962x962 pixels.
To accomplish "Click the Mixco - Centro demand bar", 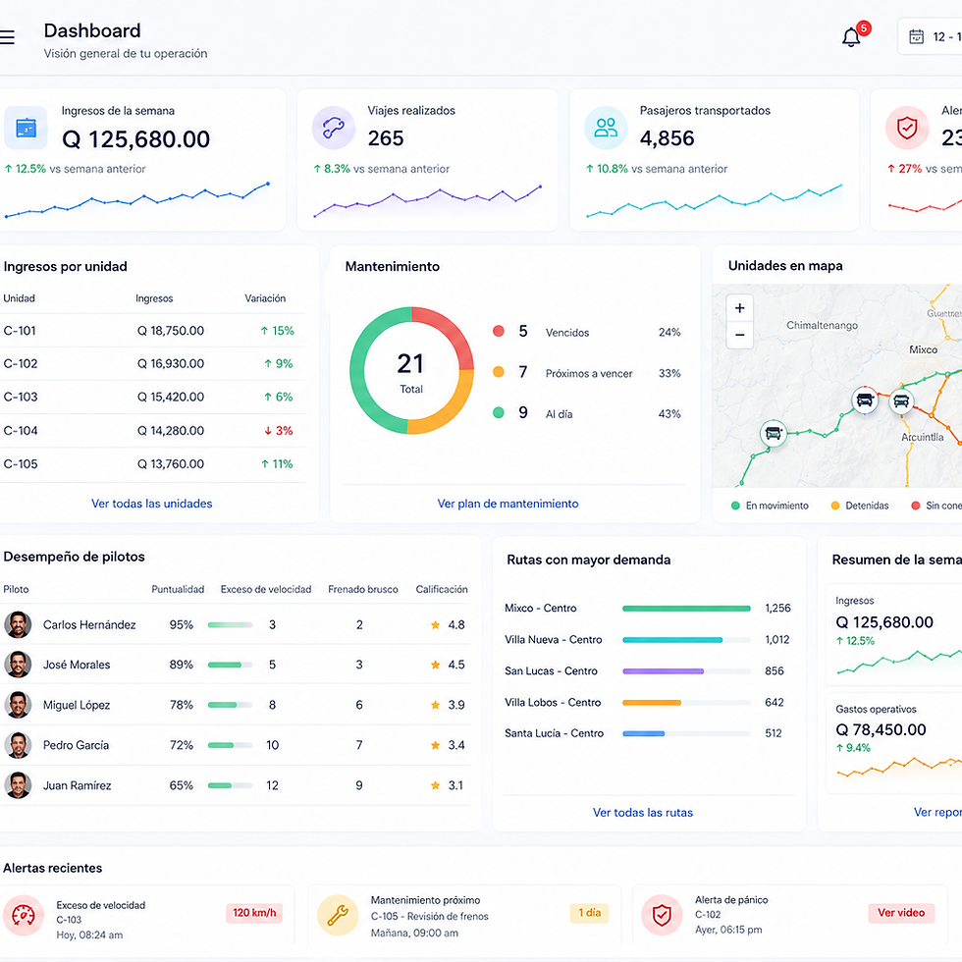I will click(686, 609).
